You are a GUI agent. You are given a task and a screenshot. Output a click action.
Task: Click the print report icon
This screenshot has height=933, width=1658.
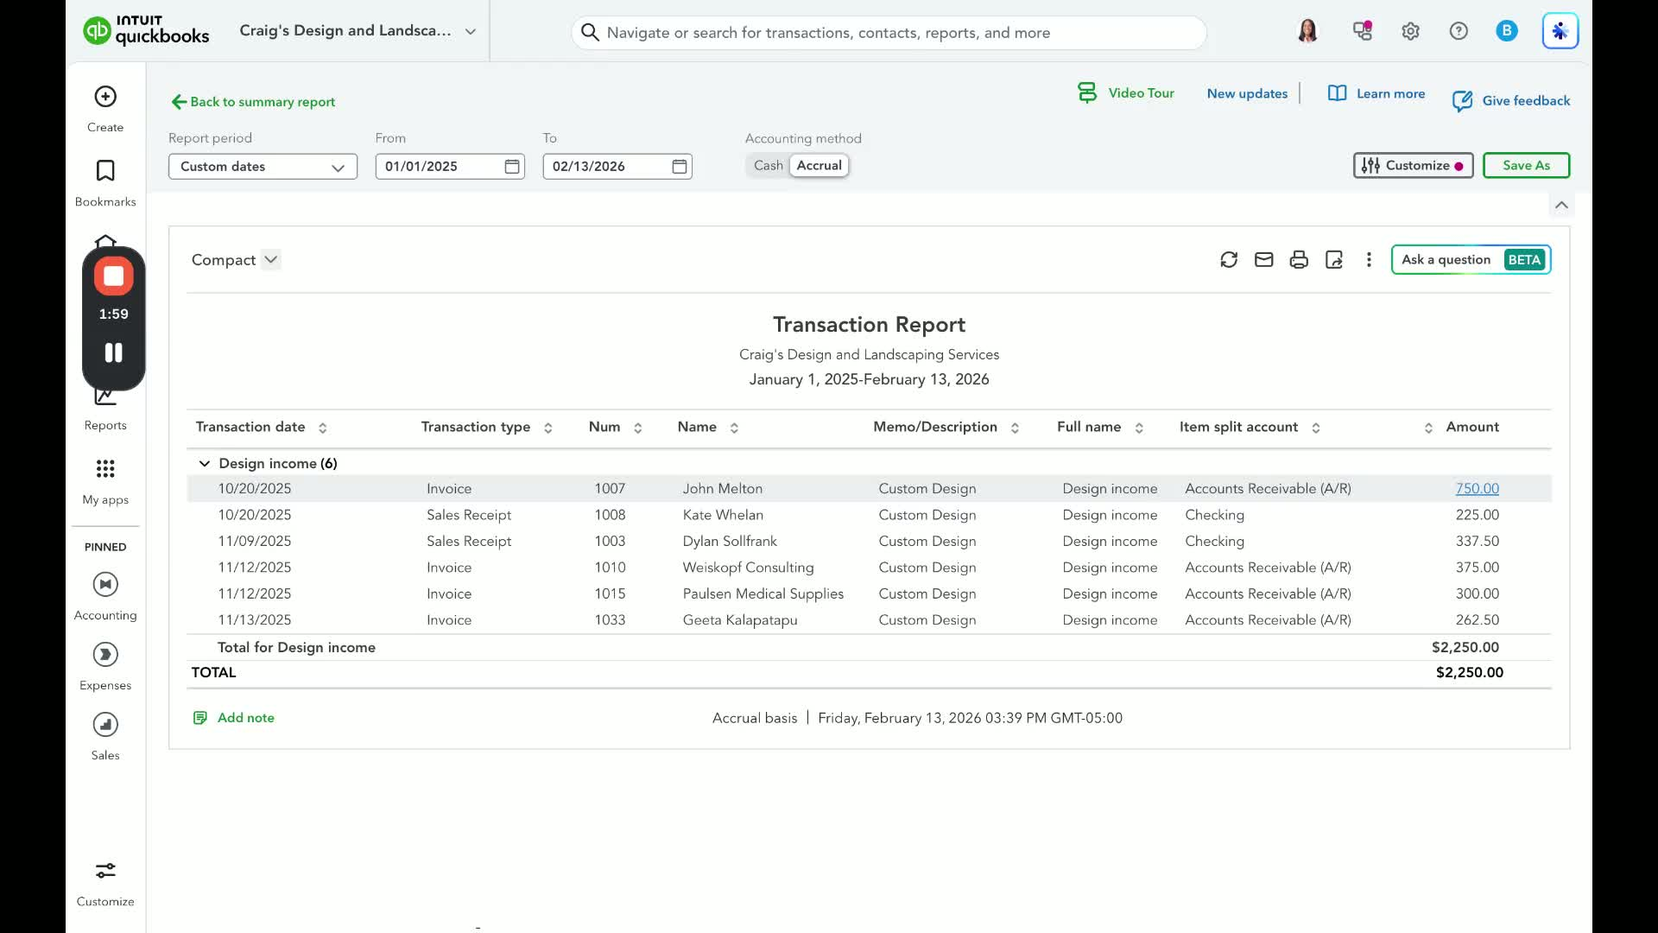1299,260
